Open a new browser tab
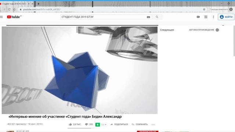 click(x=38, y=4)
